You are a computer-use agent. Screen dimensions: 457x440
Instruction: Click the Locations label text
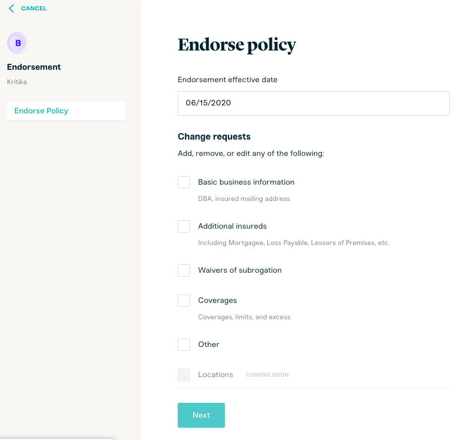tap(215, 375)
